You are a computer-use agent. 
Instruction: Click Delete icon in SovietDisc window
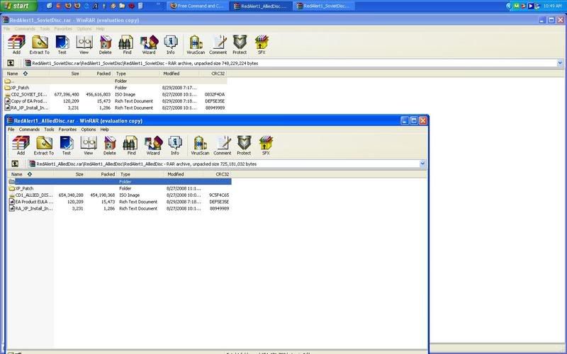[105, 45]
